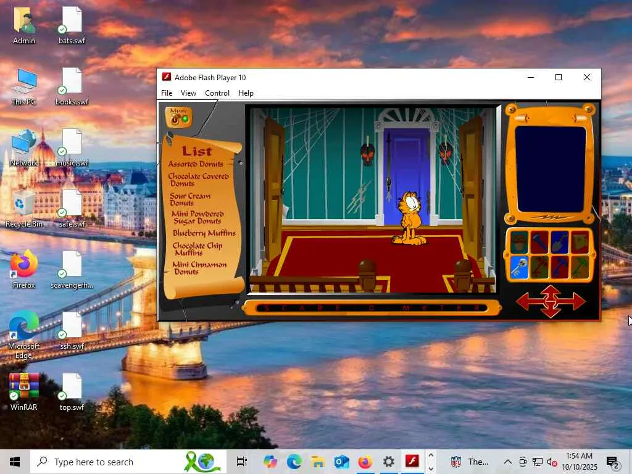Click 'Assorted Donuts' on the list
632x474 pixels.
click(196, 164)
